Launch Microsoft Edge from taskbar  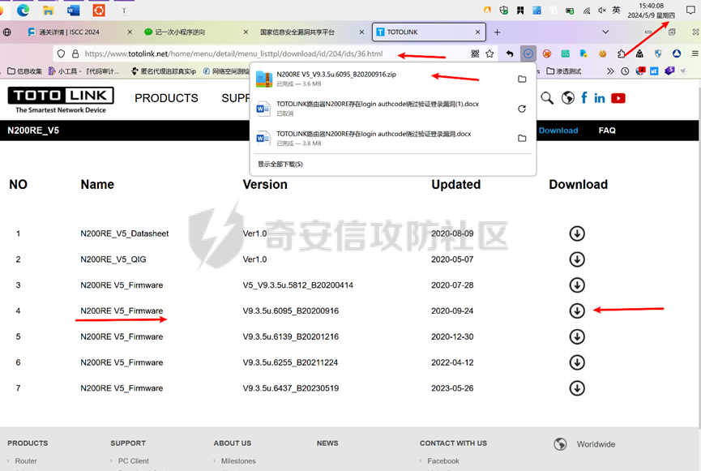(24, 10)
